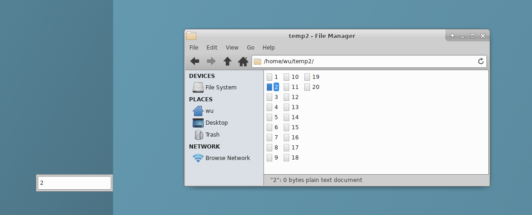
Task: Open home folder via house toolbar icon
Action: pos(243,61)
